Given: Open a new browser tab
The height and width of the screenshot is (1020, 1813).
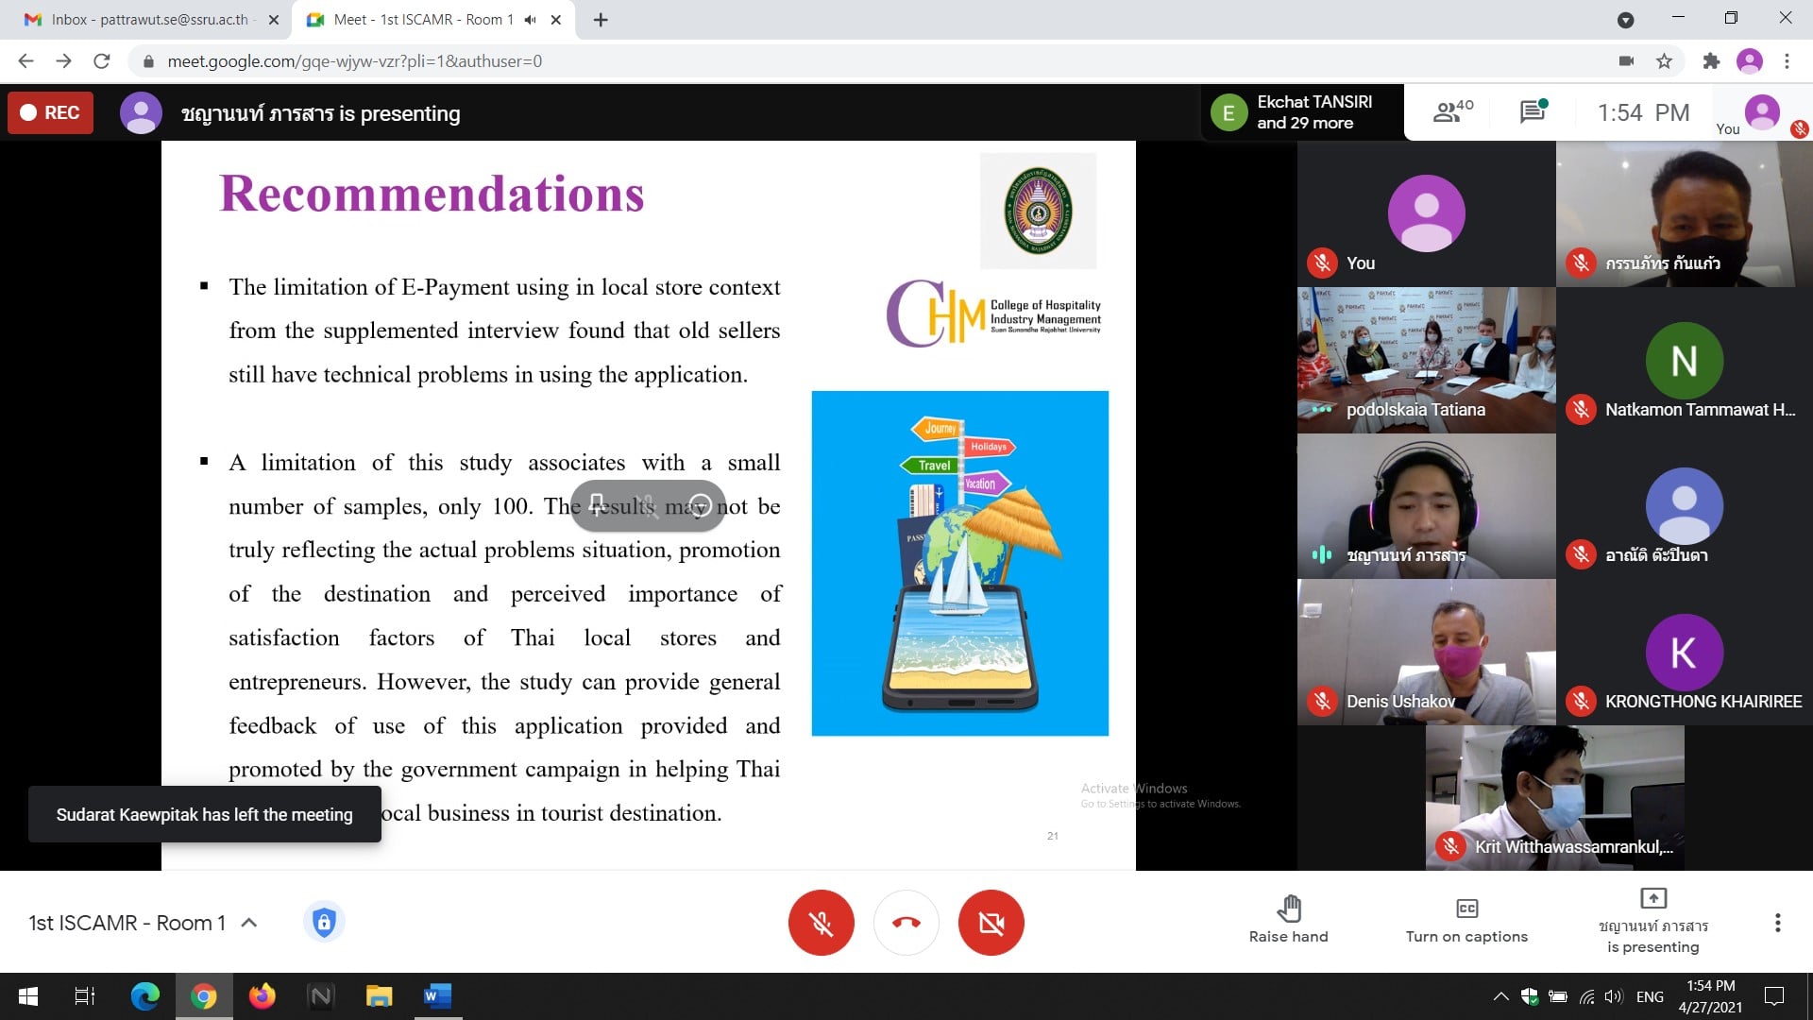Looking at the screenshot, I should tap(601, 20).
